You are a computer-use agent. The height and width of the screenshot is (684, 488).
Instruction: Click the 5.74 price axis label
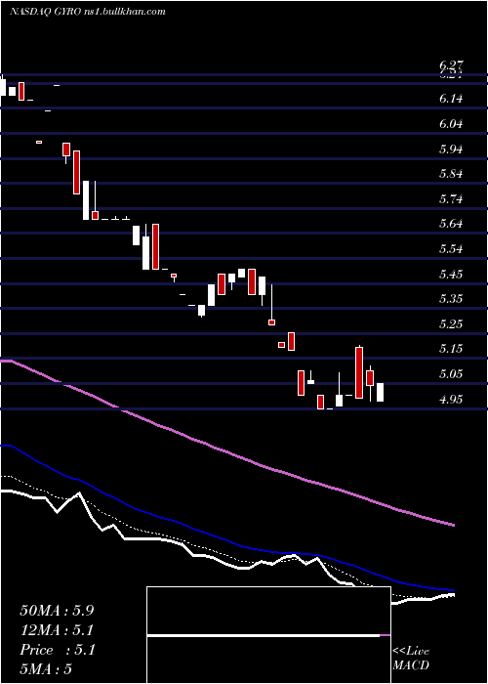click(x=451, y=199)
